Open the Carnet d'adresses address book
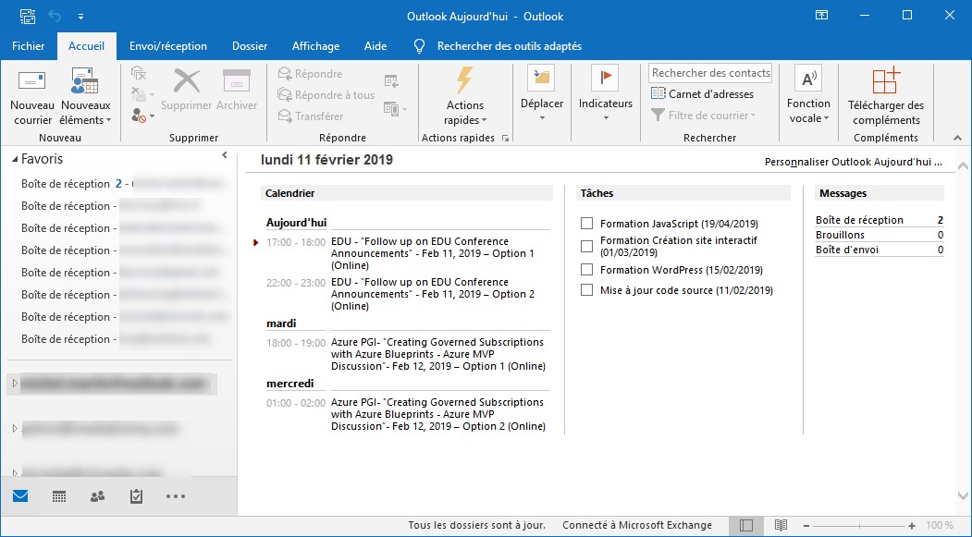This screenshot has height=537, width=972. (x=703, y=94)
